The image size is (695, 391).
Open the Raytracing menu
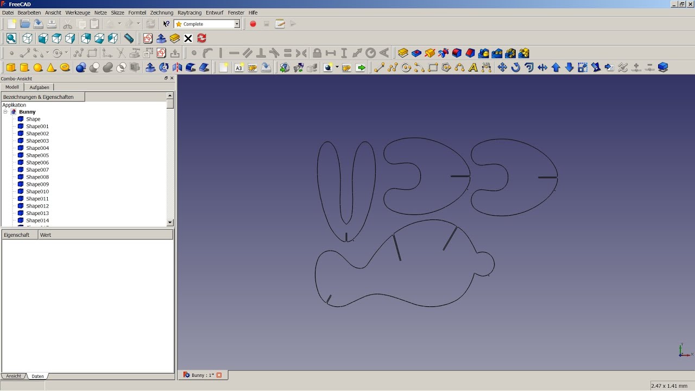189,12
